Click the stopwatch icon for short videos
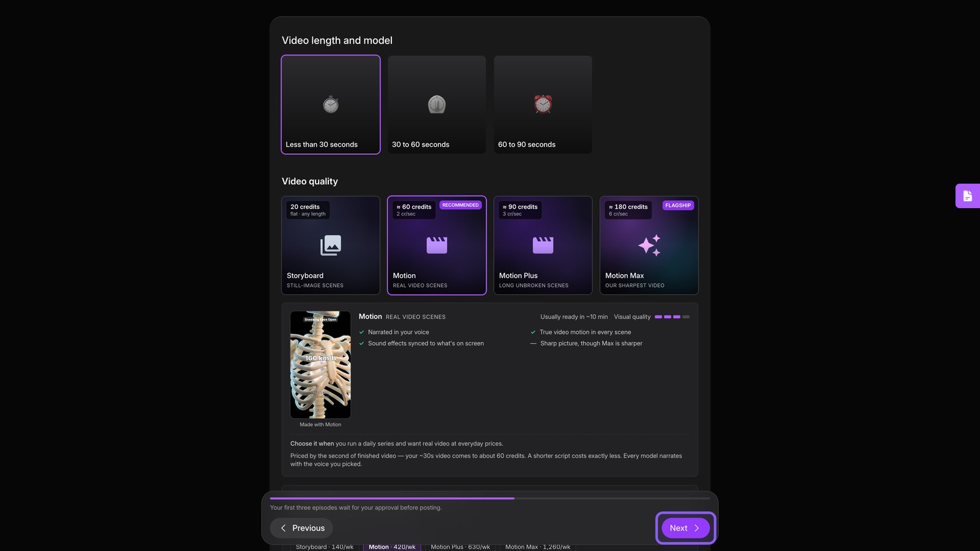The width and height of the screenshot is (980, 551). coord(331,105)
